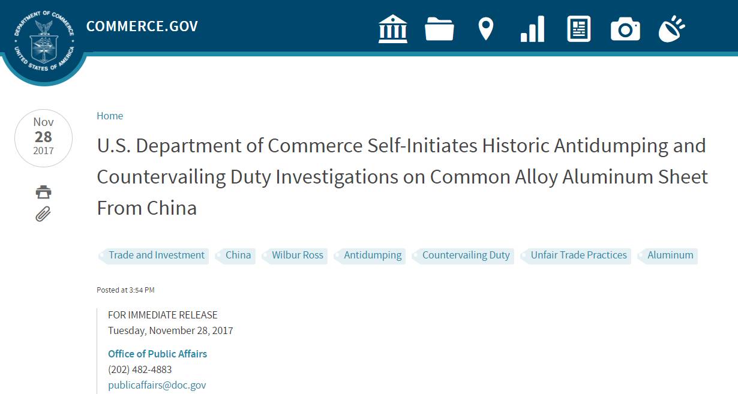Open the government building icon in header
The height and width of the screenshot is (394, 738).
pos(393,29)
